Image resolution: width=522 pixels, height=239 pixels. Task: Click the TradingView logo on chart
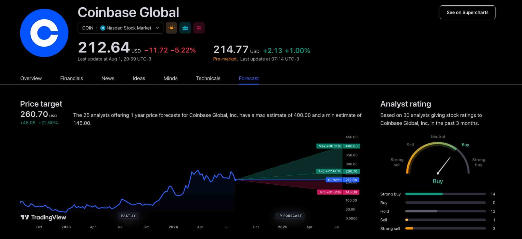pos(43,217)
